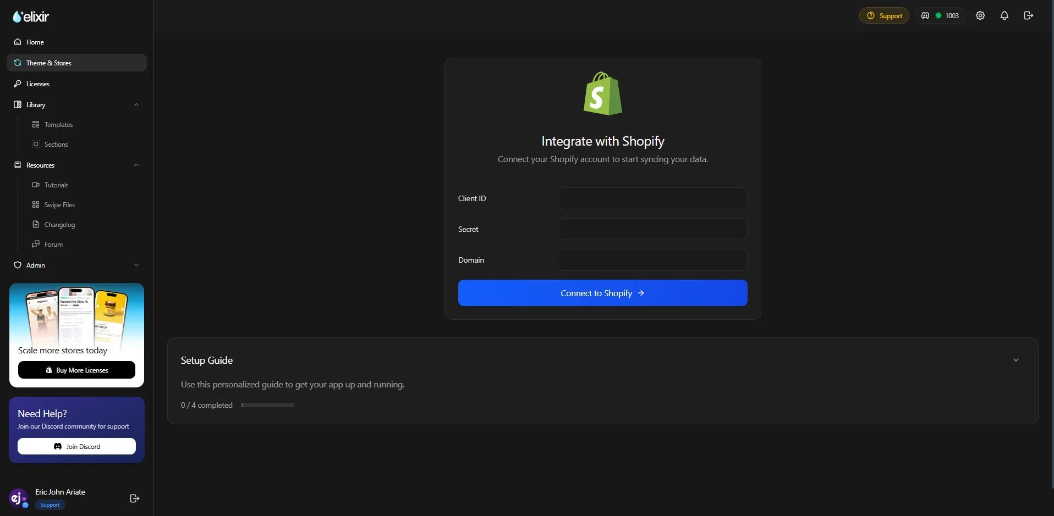Screen dimensions: 1054x516
Task: Click the Elixir logo
Action: click(x=31, y=16)
